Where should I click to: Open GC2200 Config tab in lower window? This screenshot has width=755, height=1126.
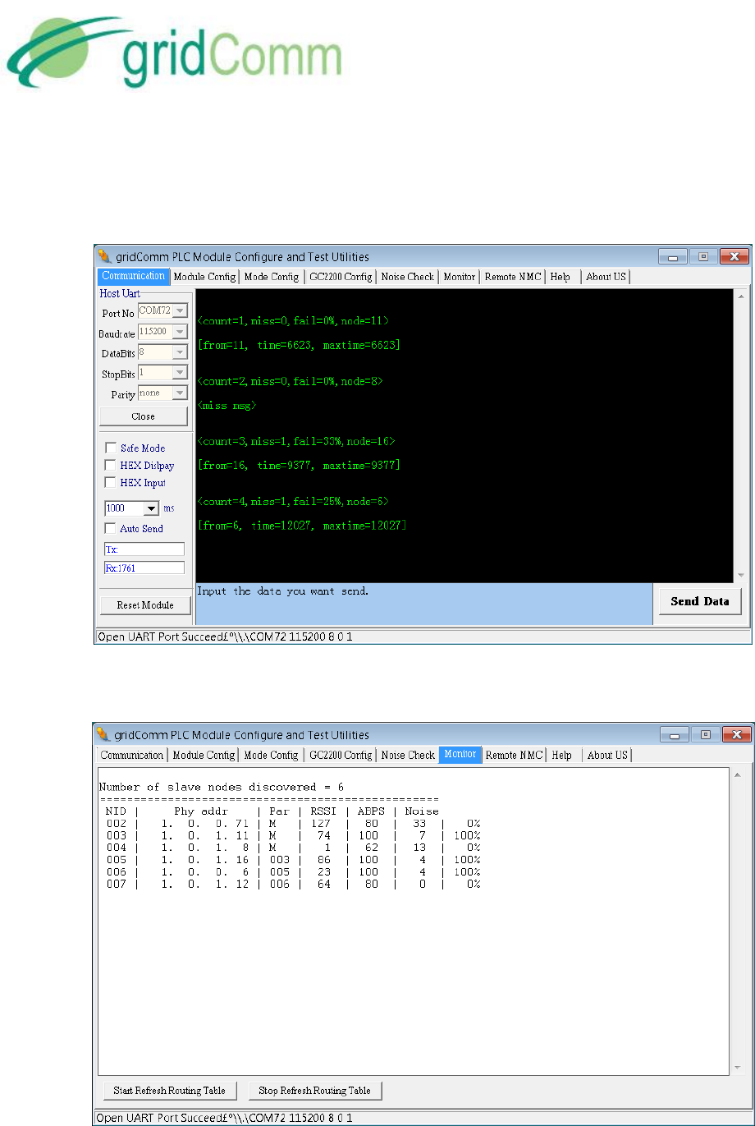[x=341, y=755]
